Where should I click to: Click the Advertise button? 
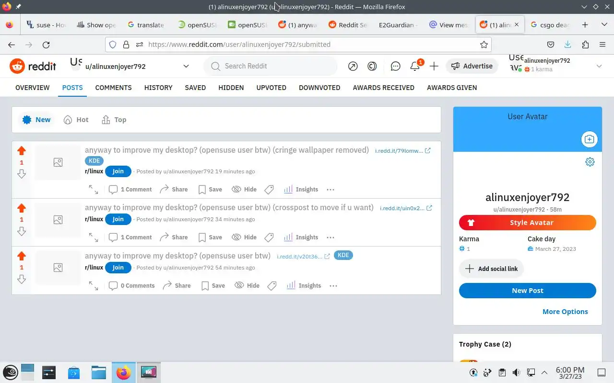(472, 66)
